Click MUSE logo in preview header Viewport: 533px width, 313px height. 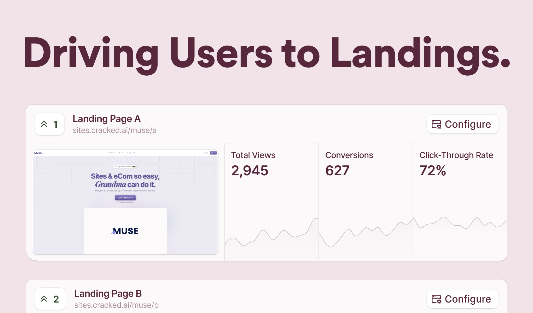point(38,153)
